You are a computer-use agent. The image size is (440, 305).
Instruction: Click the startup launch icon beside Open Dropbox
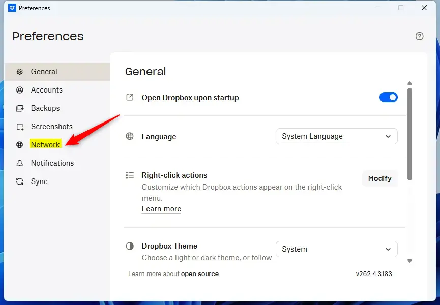[x=130, y=97]
